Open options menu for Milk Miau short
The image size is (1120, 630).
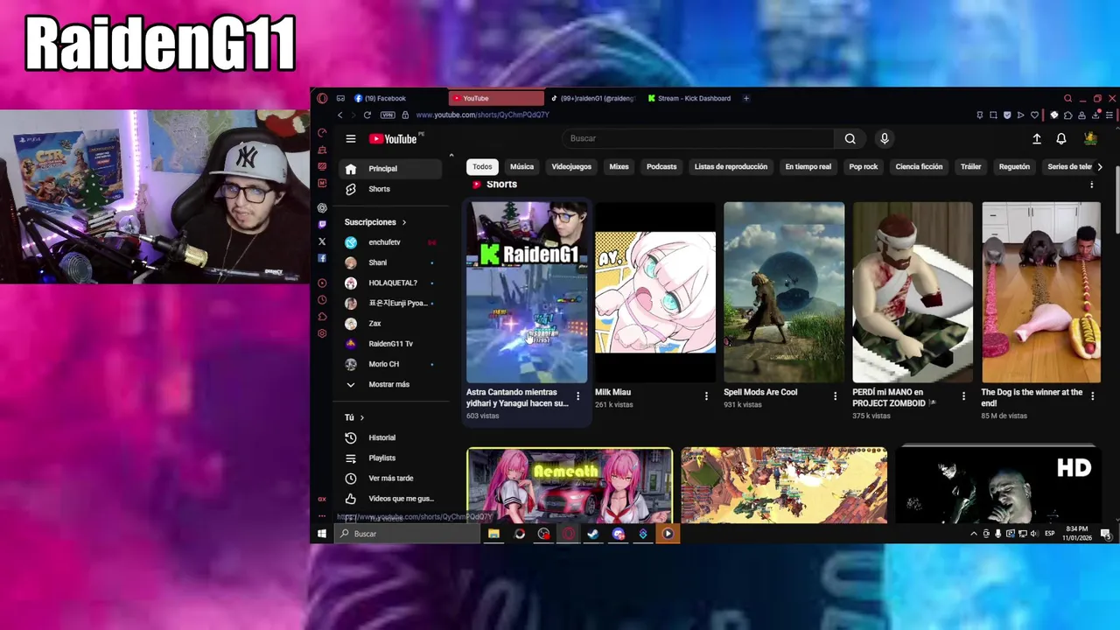click(x=706, y=396)
